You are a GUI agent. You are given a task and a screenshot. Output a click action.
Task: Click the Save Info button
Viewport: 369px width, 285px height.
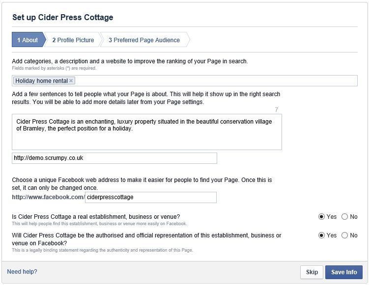344,272
